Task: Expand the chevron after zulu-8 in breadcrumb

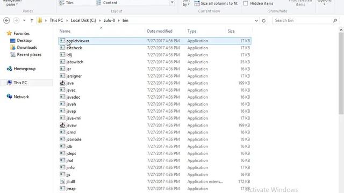Action: coord(119,20)
